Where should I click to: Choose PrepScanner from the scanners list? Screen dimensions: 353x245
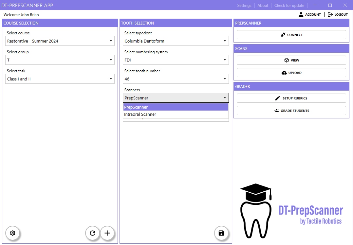coord(176,107)
